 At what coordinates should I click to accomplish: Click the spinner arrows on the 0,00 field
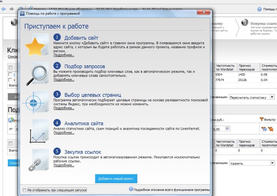point(227,129)
